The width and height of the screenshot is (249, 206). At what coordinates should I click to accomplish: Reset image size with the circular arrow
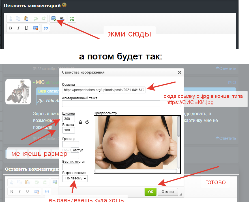87,122
